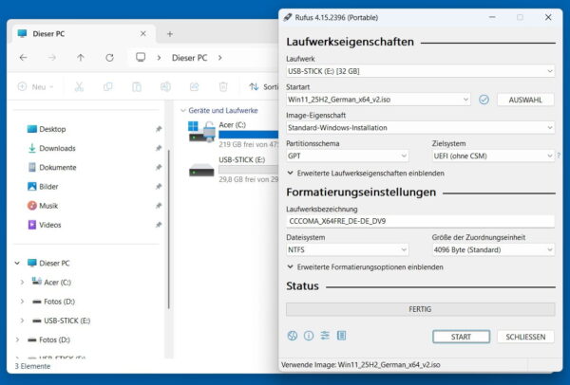Expand Erweiterte Formatierungsoptionen einblenden

[x=365, y=267]
